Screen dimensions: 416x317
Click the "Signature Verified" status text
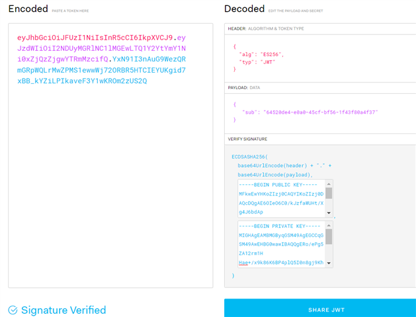[63, 310]
